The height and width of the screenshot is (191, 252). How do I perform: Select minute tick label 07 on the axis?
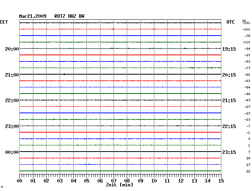[114, 181]
